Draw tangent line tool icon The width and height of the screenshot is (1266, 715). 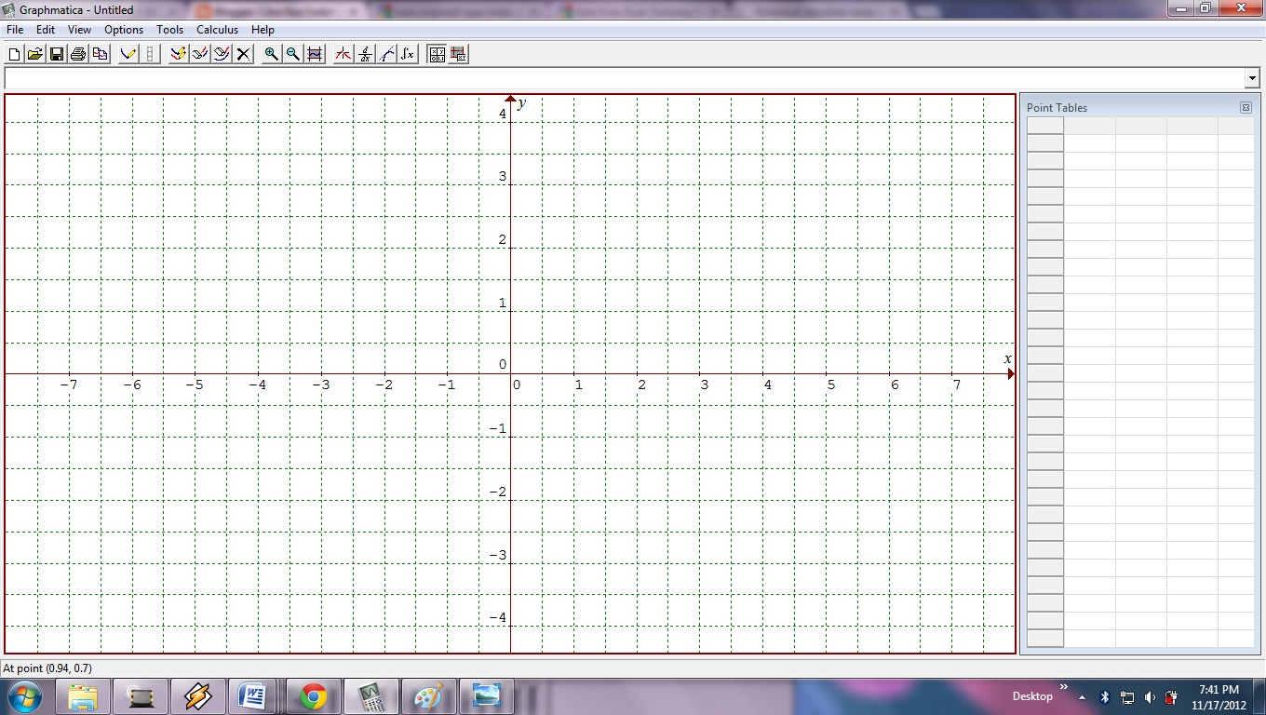pyautogui.click(x=386, y=54)
